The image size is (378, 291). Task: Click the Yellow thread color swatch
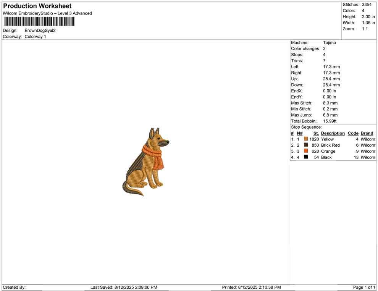(x=305, y=139)
